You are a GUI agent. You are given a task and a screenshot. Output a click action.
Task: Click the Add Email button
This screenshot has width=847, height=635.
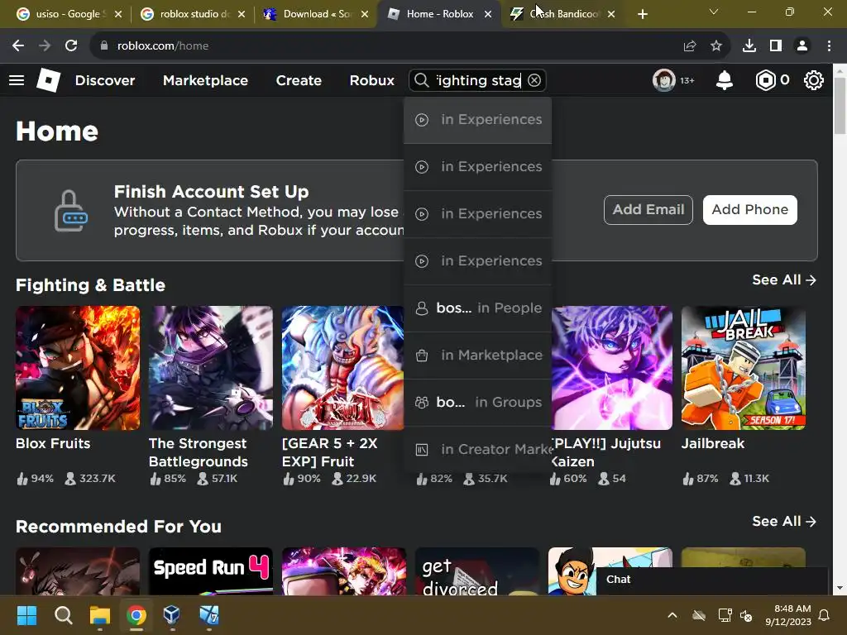[x=648, y=209]
